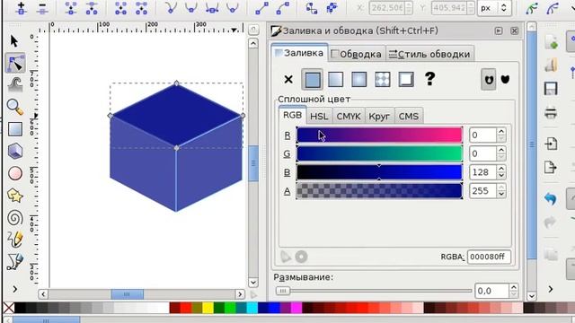Click the Import file icon
Screen dimensions: 575x323
pos(551,144)
